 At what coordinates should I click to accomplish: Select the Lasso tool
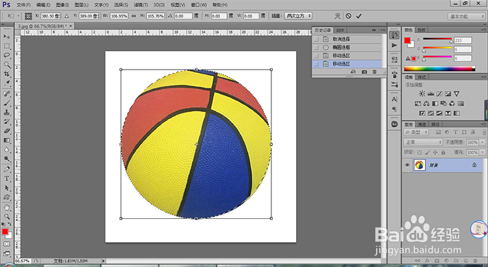point(7,55)
